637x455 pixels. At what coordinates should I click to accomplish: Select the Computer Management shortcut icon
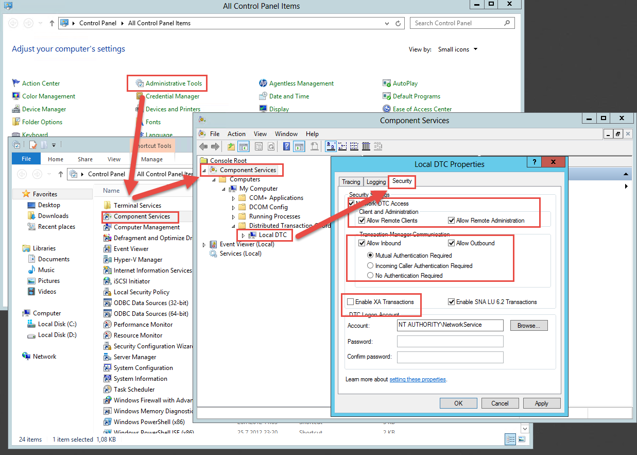click(x=108, y=227)
